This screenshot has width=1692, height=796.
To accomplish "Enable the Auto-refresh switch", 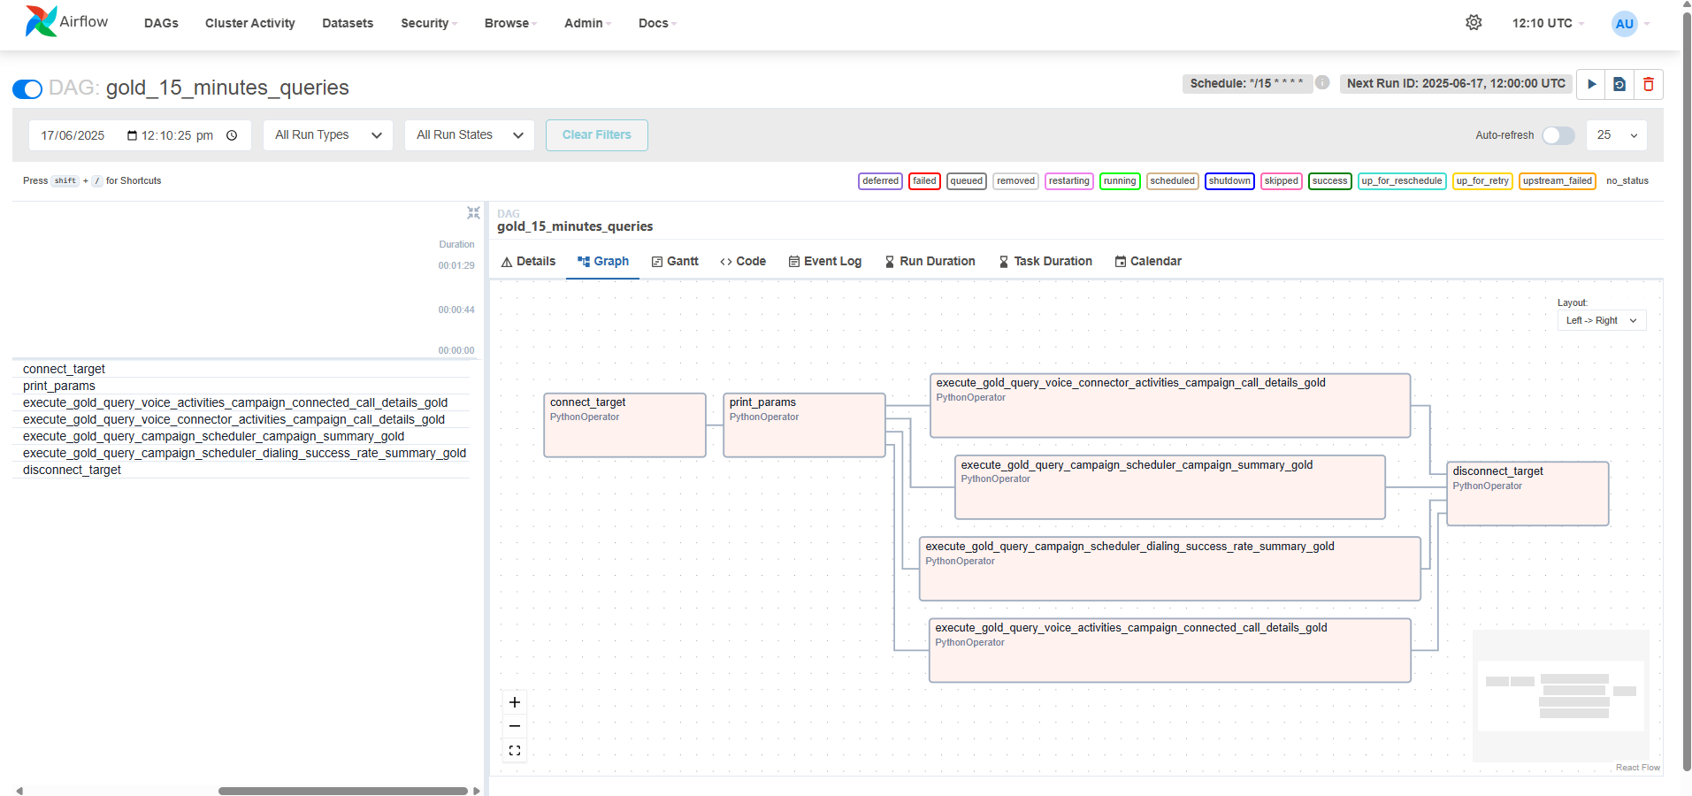I will [1558, 135].
